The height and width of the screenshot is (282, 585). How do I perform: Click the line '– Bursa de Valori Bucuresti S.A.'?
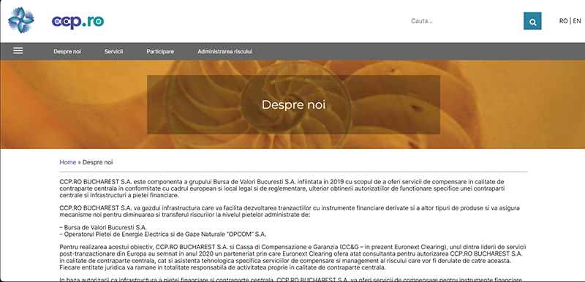pyautogui.click(x=103, y=227)
